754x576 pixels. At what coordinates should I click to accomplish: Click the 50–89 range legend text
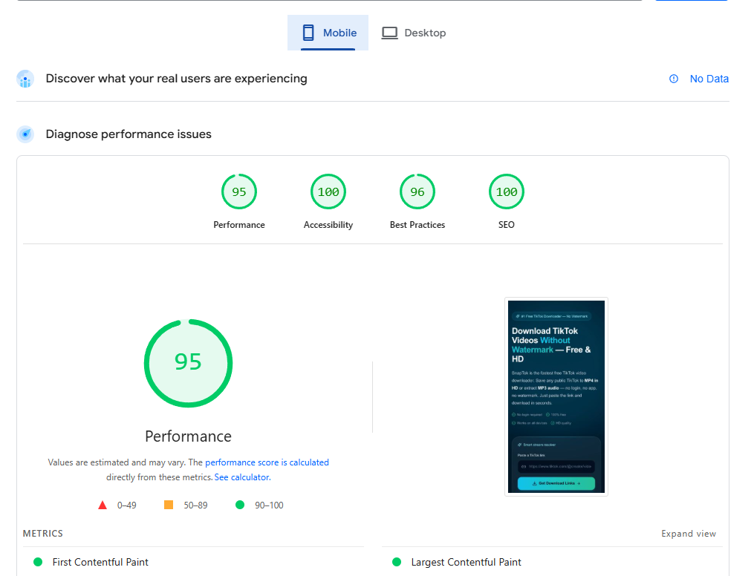coord(195,505)
